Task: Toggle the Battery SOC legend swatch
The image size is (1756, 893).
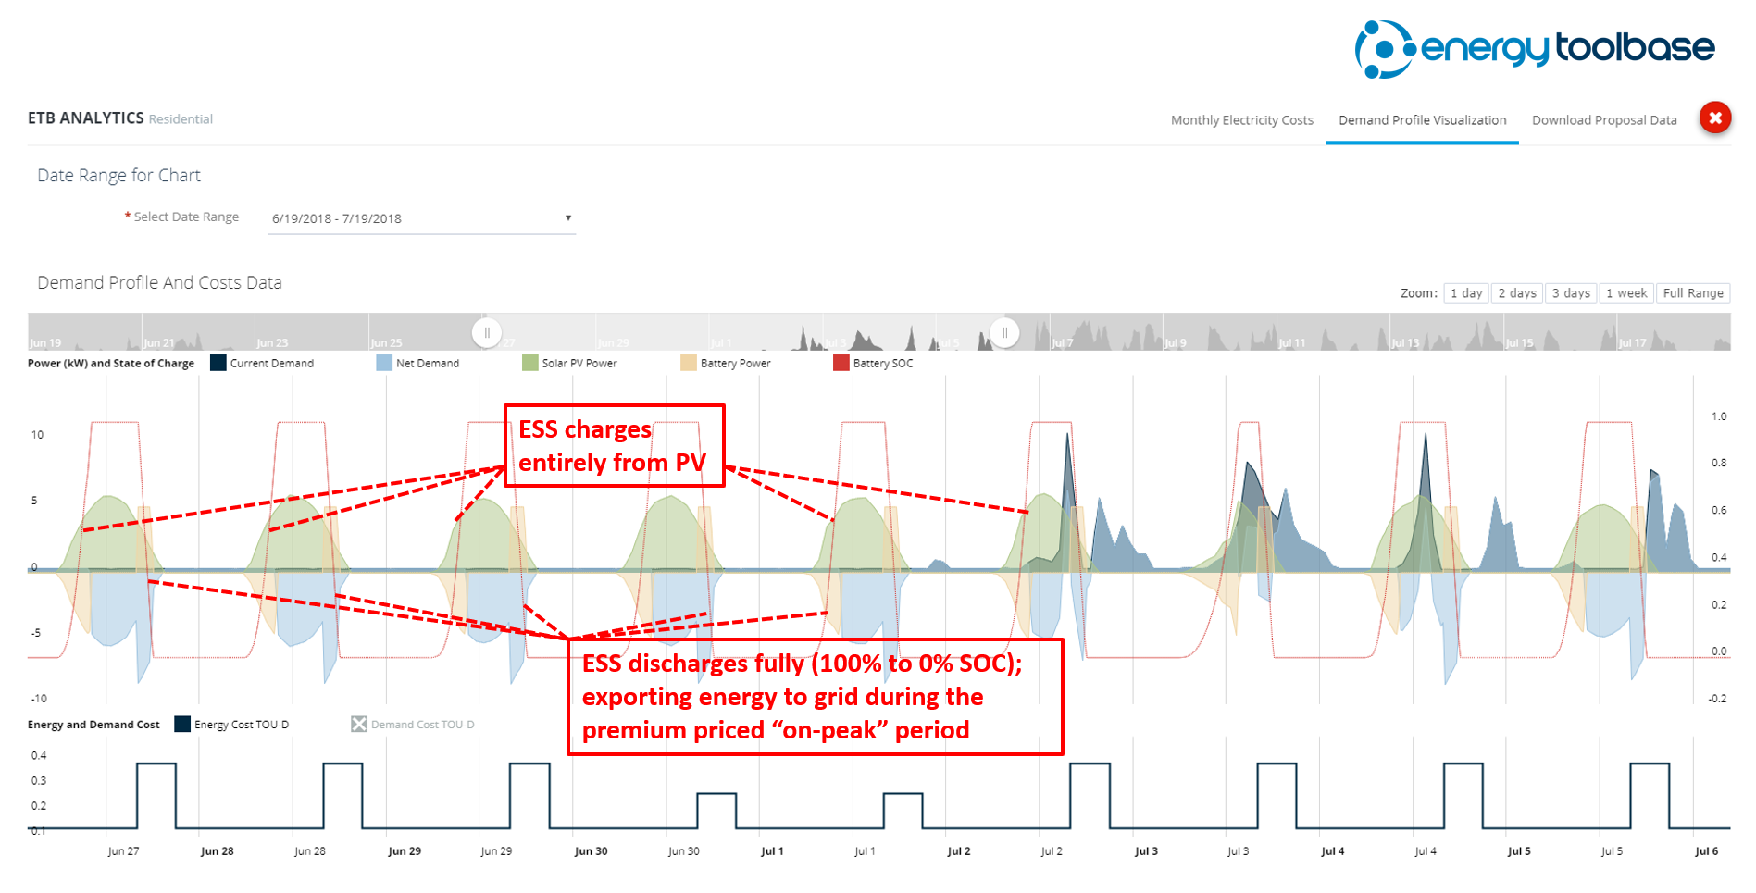Action: pos(841,363)
